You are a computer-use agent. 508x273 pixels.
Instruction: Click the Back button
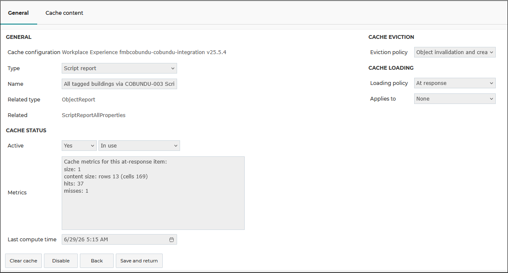click(97, 261)
